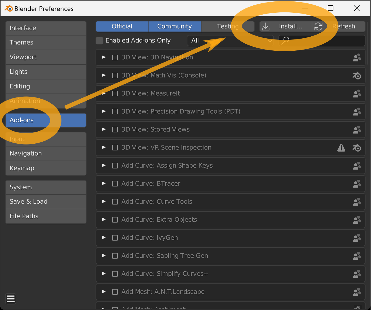Open Save & Load preferences
This screenshot has height=311, width=372.
coord(46,202)
